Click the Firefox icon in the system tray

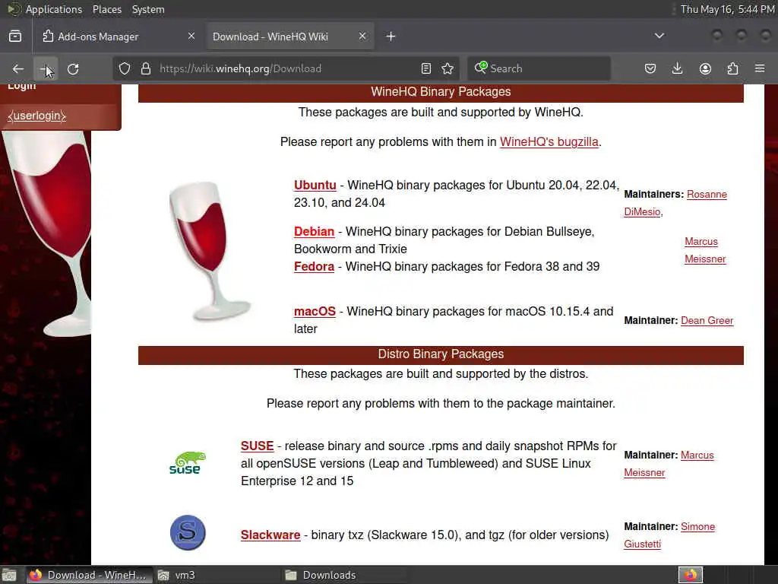690,575
